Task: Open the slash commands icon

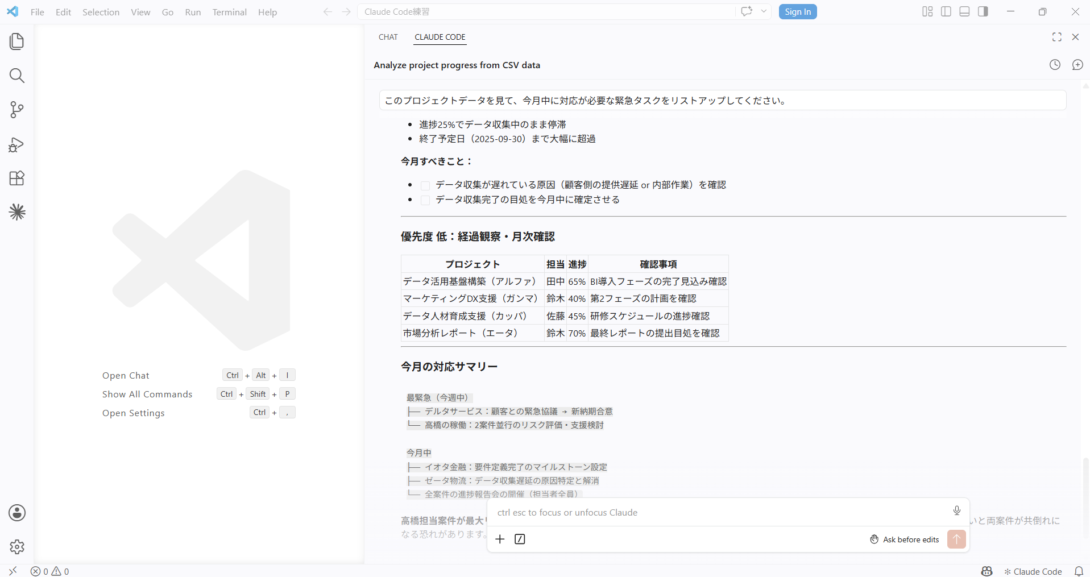Action: [x=520, y=539]
